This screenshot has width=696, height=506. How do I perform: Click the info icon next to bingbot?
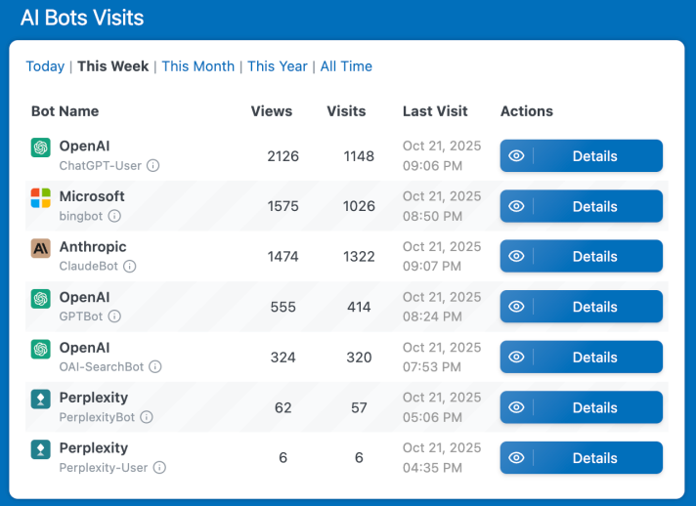[x=114, y=216]
